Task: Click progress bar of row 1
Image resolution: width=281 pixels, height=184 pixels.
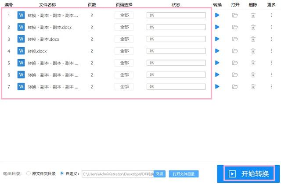Action: pos(176,15)
